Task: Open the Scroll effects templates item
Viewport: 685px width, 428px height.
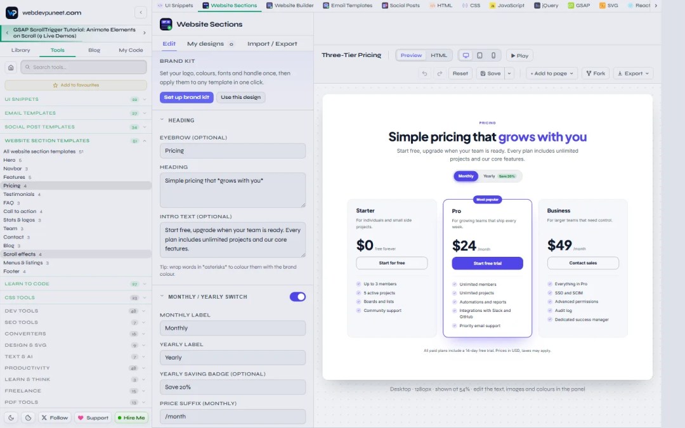Action: pyautogui.click(x=75, y=254)
